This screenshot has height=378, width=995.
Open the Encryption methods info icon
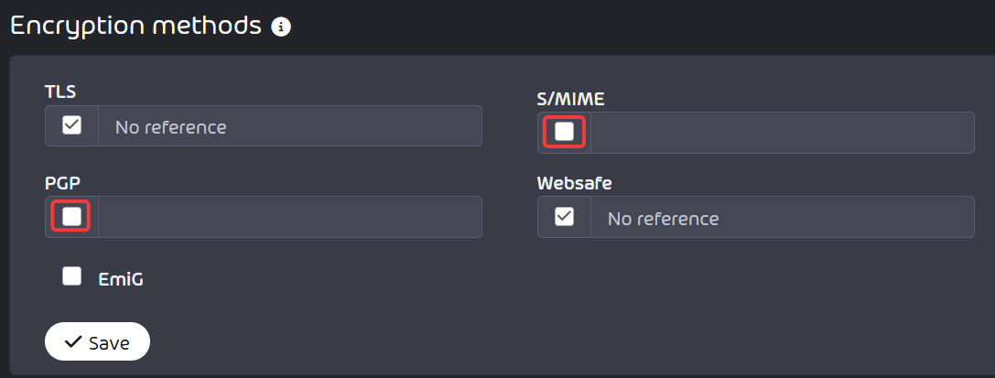click(281, 27)
